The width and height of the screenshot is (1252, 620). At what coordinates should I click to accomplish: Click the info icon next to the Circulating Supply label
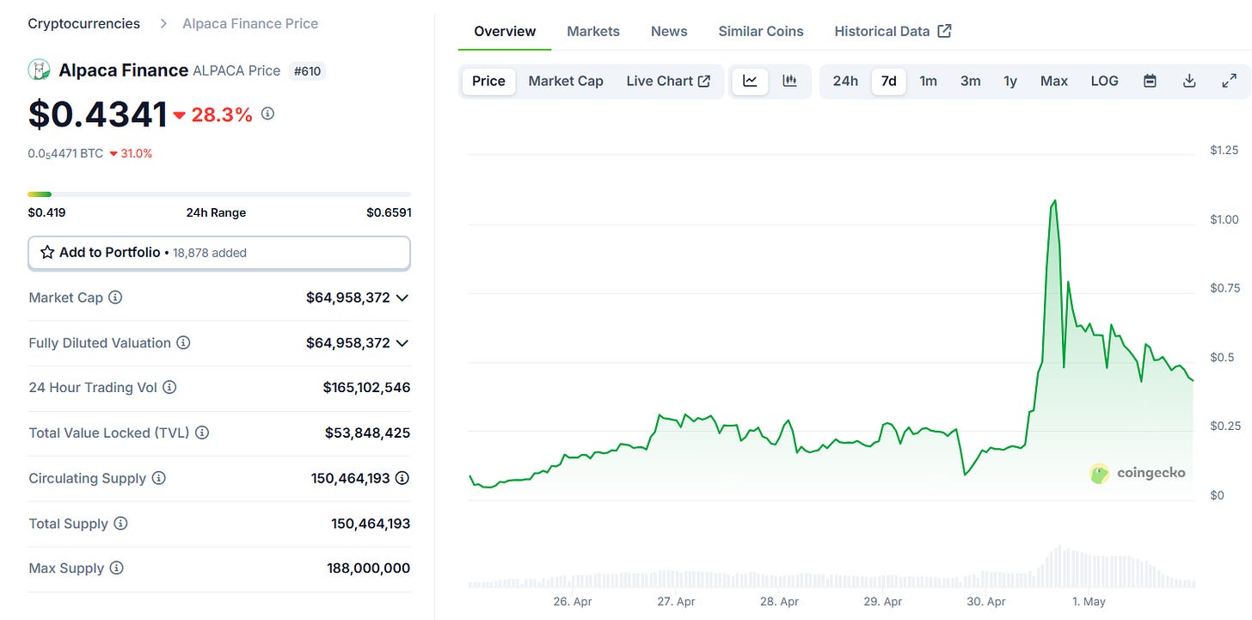[159, 478]
